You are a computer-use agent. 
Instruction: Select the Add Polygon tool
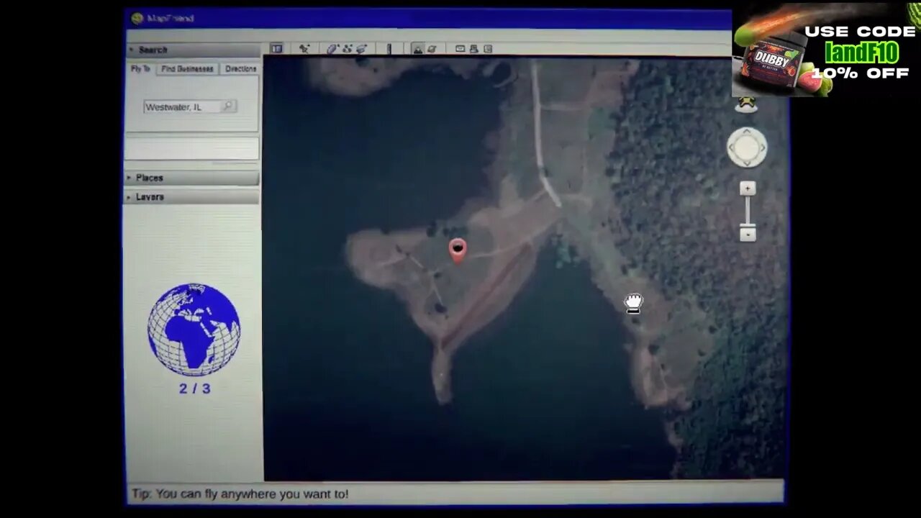pyautogui.click(x=332, y=49)
